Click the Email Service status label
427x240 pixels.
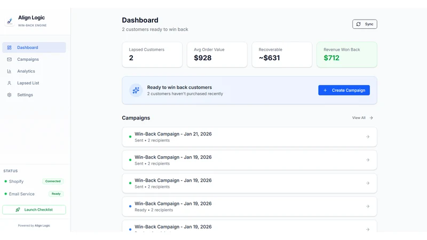[x=22, y=194]
